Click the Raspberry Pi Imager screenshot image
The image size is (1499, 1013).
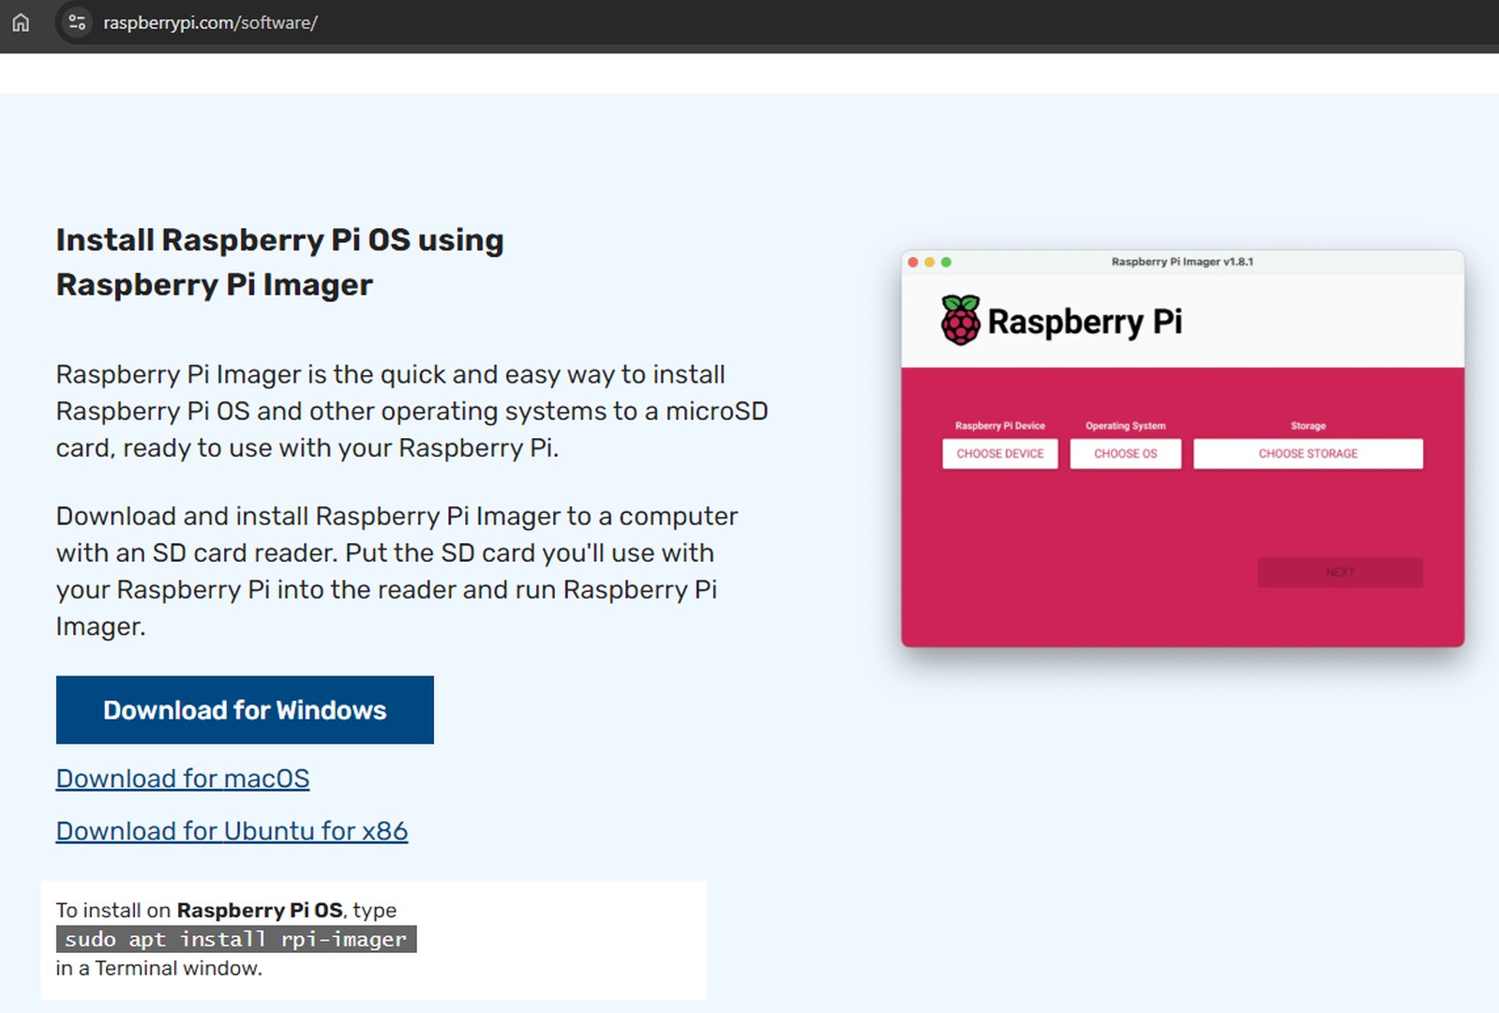click(1182, 448)
